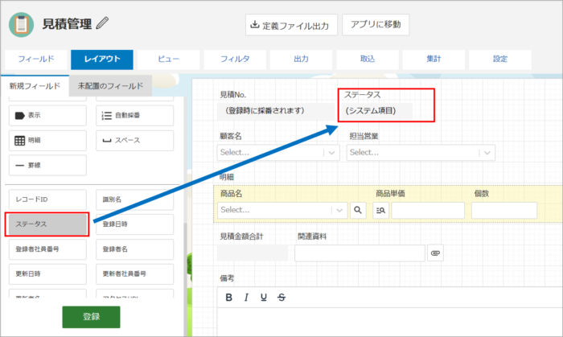Toggle italic in 備考 editor
This screenshot has height=337, width=563.
[246, 298]
